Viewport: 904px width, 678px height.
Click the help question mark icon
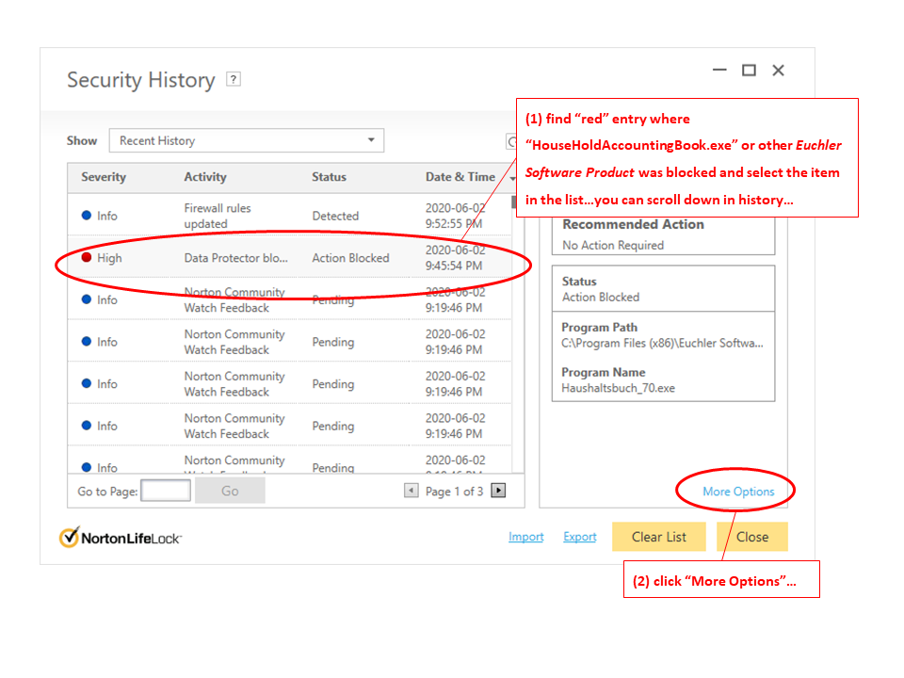point(234,80)
